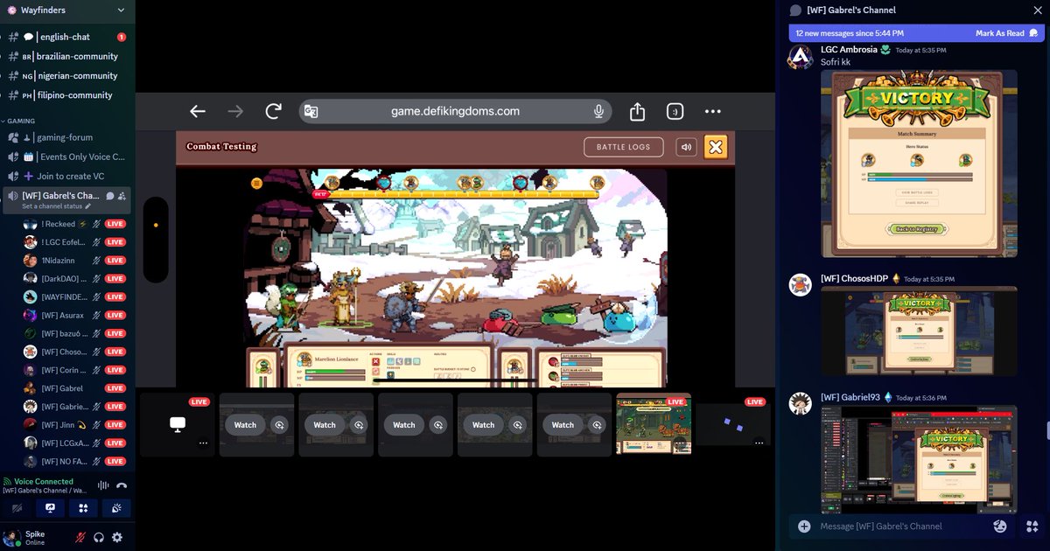This screenshot has height=551, width=1050.
Task: Click microphone icon in address bar
Action: tap(599, 111)
